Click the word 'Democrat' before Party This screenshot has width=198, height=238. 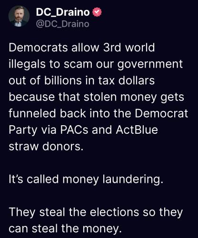coord(161,113)
